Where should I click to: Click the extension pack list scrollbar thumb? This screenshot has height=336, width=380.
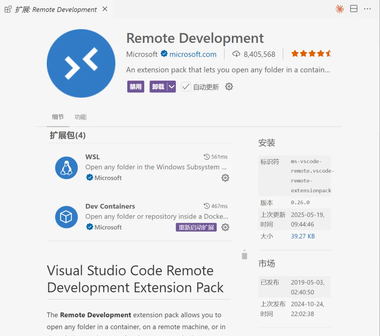click(x=245, y=256)
